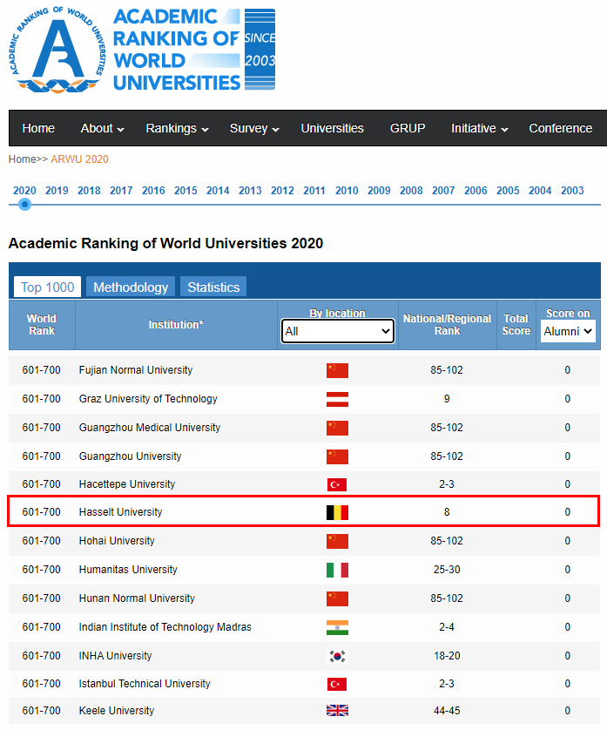Click the ARWU 2020 breadcrumb

pos(79,159)
